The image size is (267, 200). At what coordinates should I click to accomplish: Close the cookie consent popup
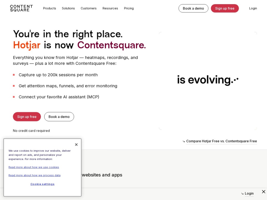[76, 144]
